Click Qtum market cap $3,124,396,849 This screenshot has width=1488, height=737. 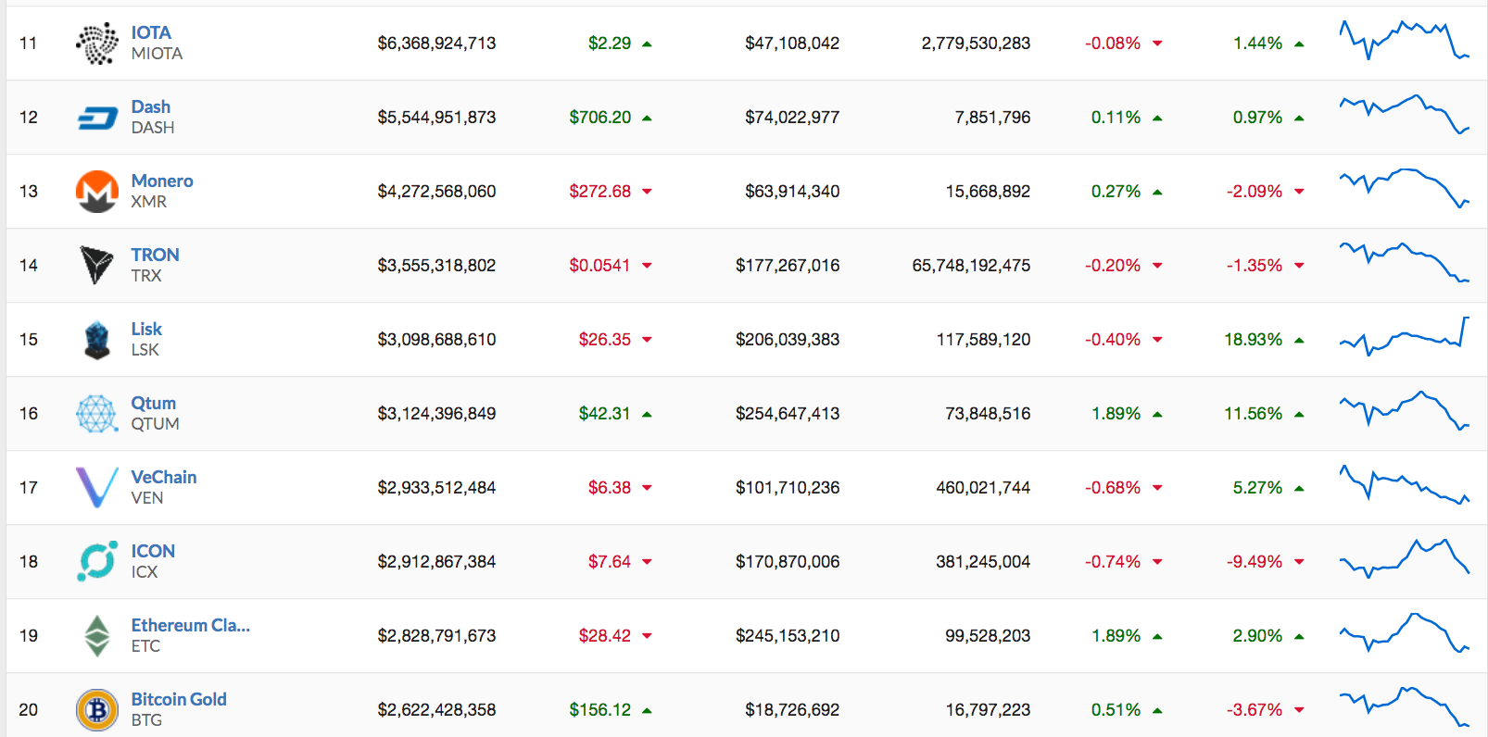click(x=436, y=414)
